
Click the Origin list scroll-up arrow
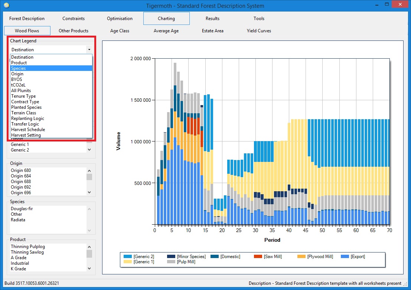[x=89, y=171]
